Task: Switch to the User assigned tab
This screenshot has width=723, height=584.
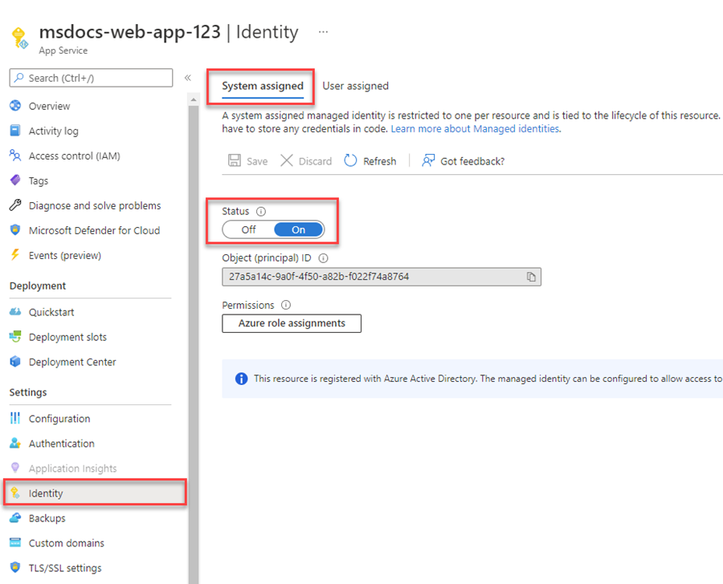Action: (x=356, y=86)
